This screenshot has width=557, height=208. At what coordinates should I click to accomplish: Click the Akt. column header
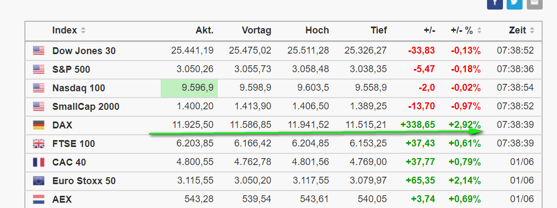[x=205, y=31]
